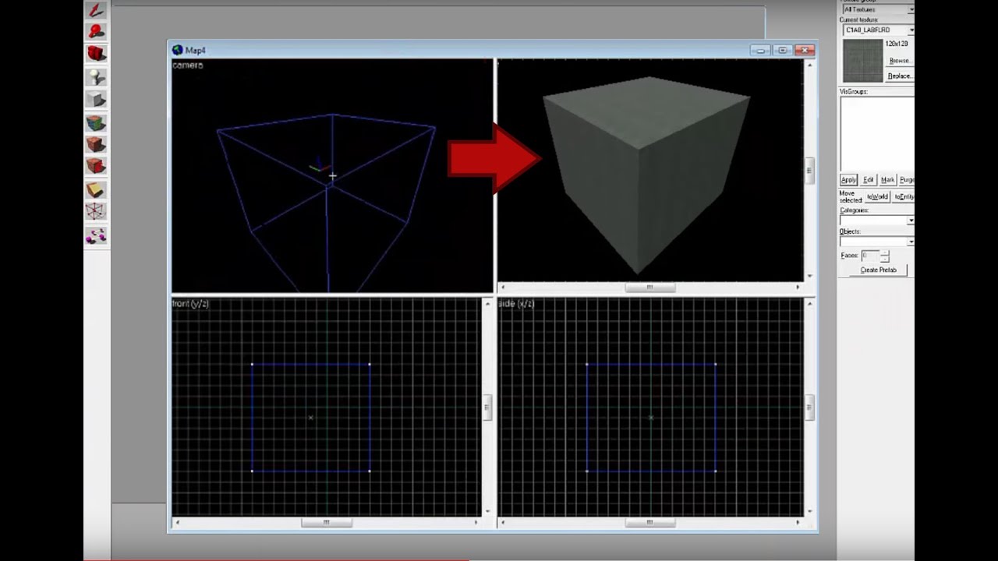Click the VisGroups Mark button
Viewport: 998px width, 561px height.
pos(887,180)
